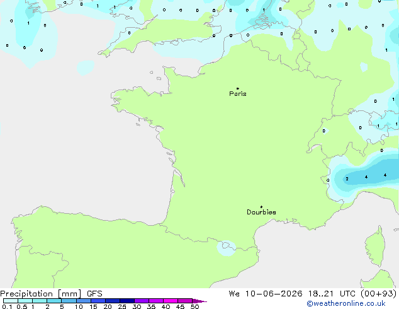Pick the 30–35 mm purple legend swatch
This screenshot has width=399, height=309.
[142, 301]
